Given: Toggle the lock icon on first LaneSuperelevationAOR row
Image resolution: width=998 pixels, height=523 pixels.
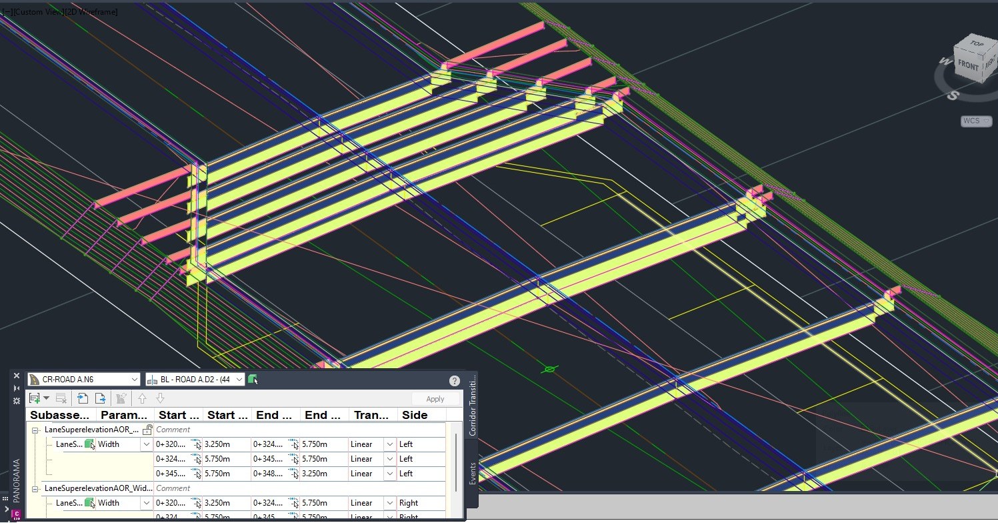Looking at the screenshot, I should coord(148,430).
